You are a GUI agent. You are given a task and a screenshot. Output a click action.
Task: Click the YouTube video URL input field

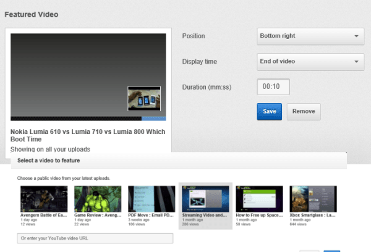(95, 238)
